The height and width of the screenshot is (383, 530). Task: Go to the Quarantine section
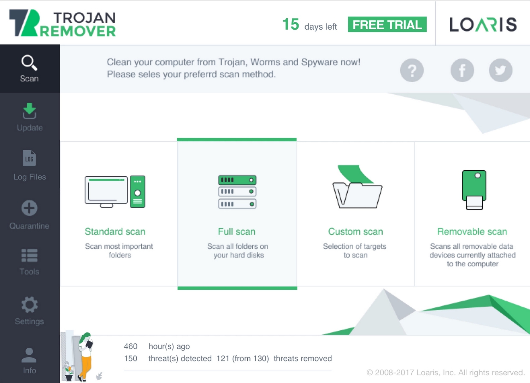29,215
